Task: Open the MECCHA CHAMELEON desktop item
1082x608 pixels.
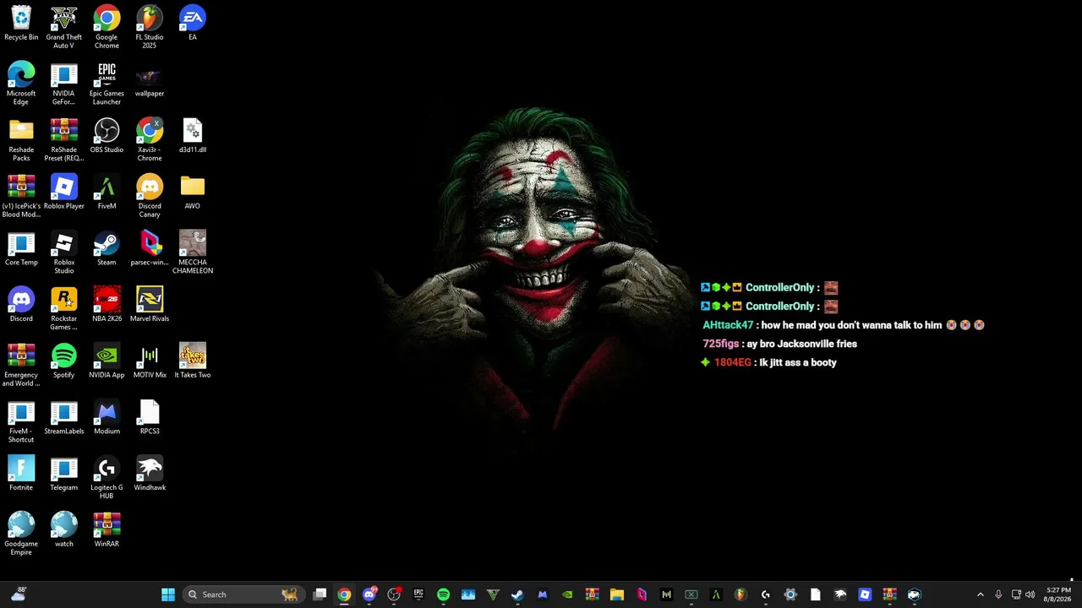Action: point(193,252)
